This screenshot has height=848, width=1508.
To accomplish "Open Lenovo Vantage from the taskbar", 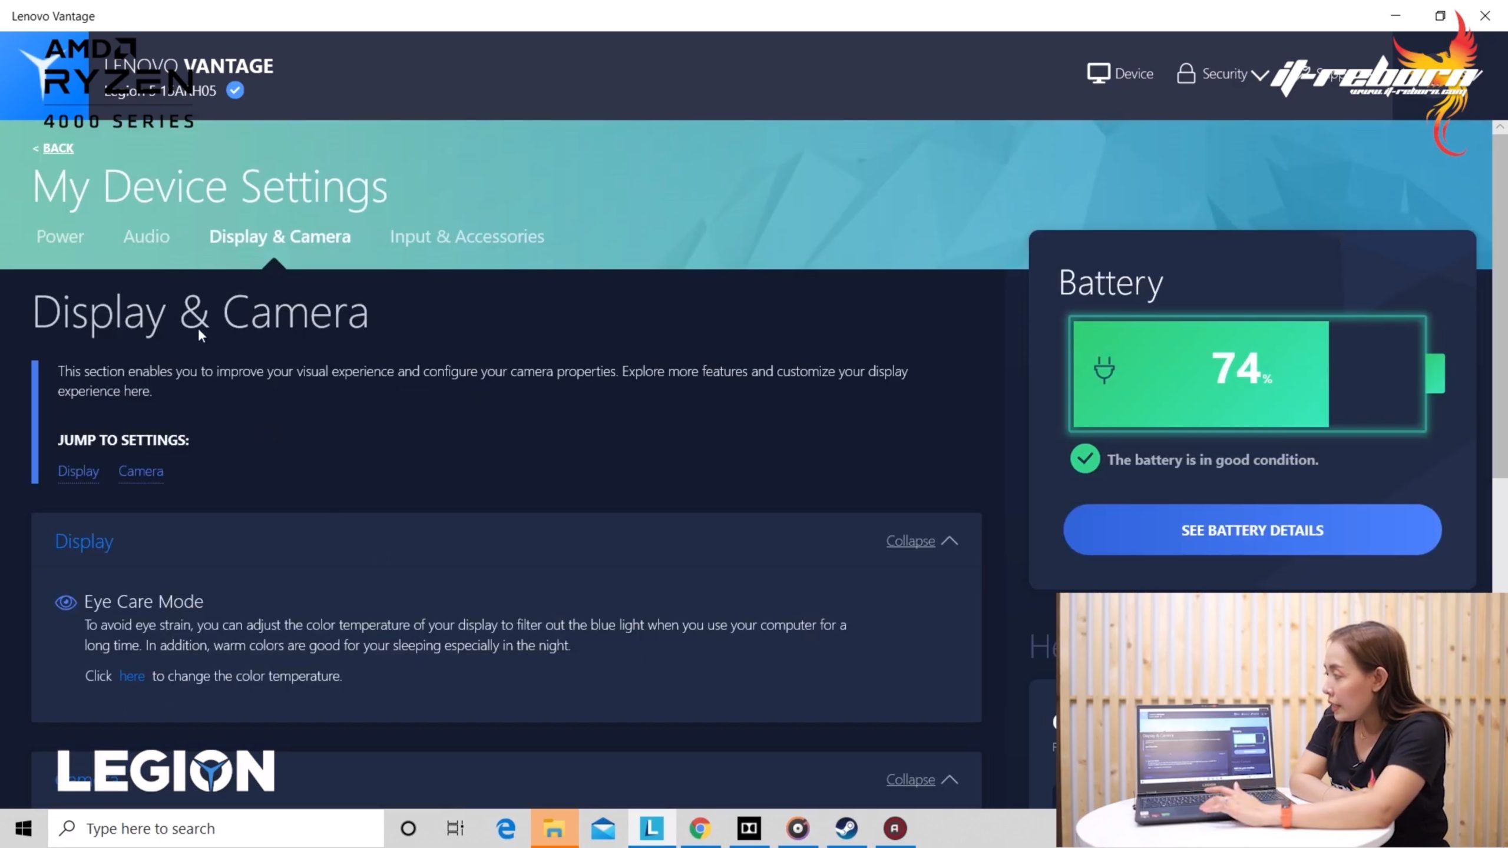I will 652,829.
